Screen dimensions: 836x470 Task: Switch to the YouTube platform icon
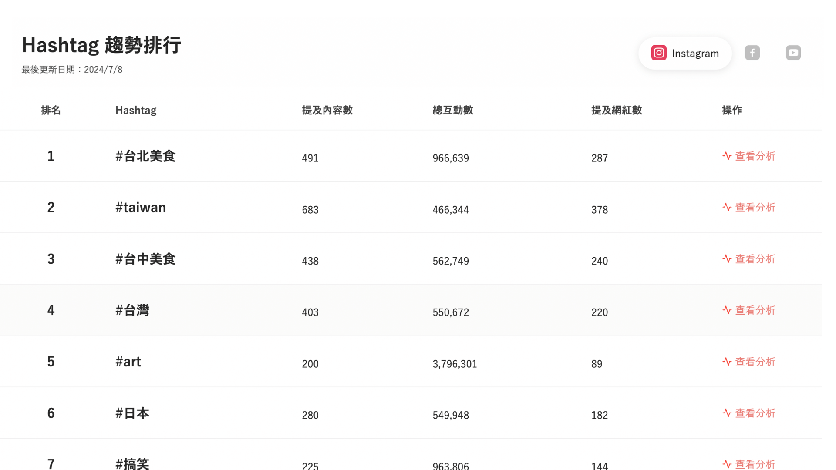793,53
